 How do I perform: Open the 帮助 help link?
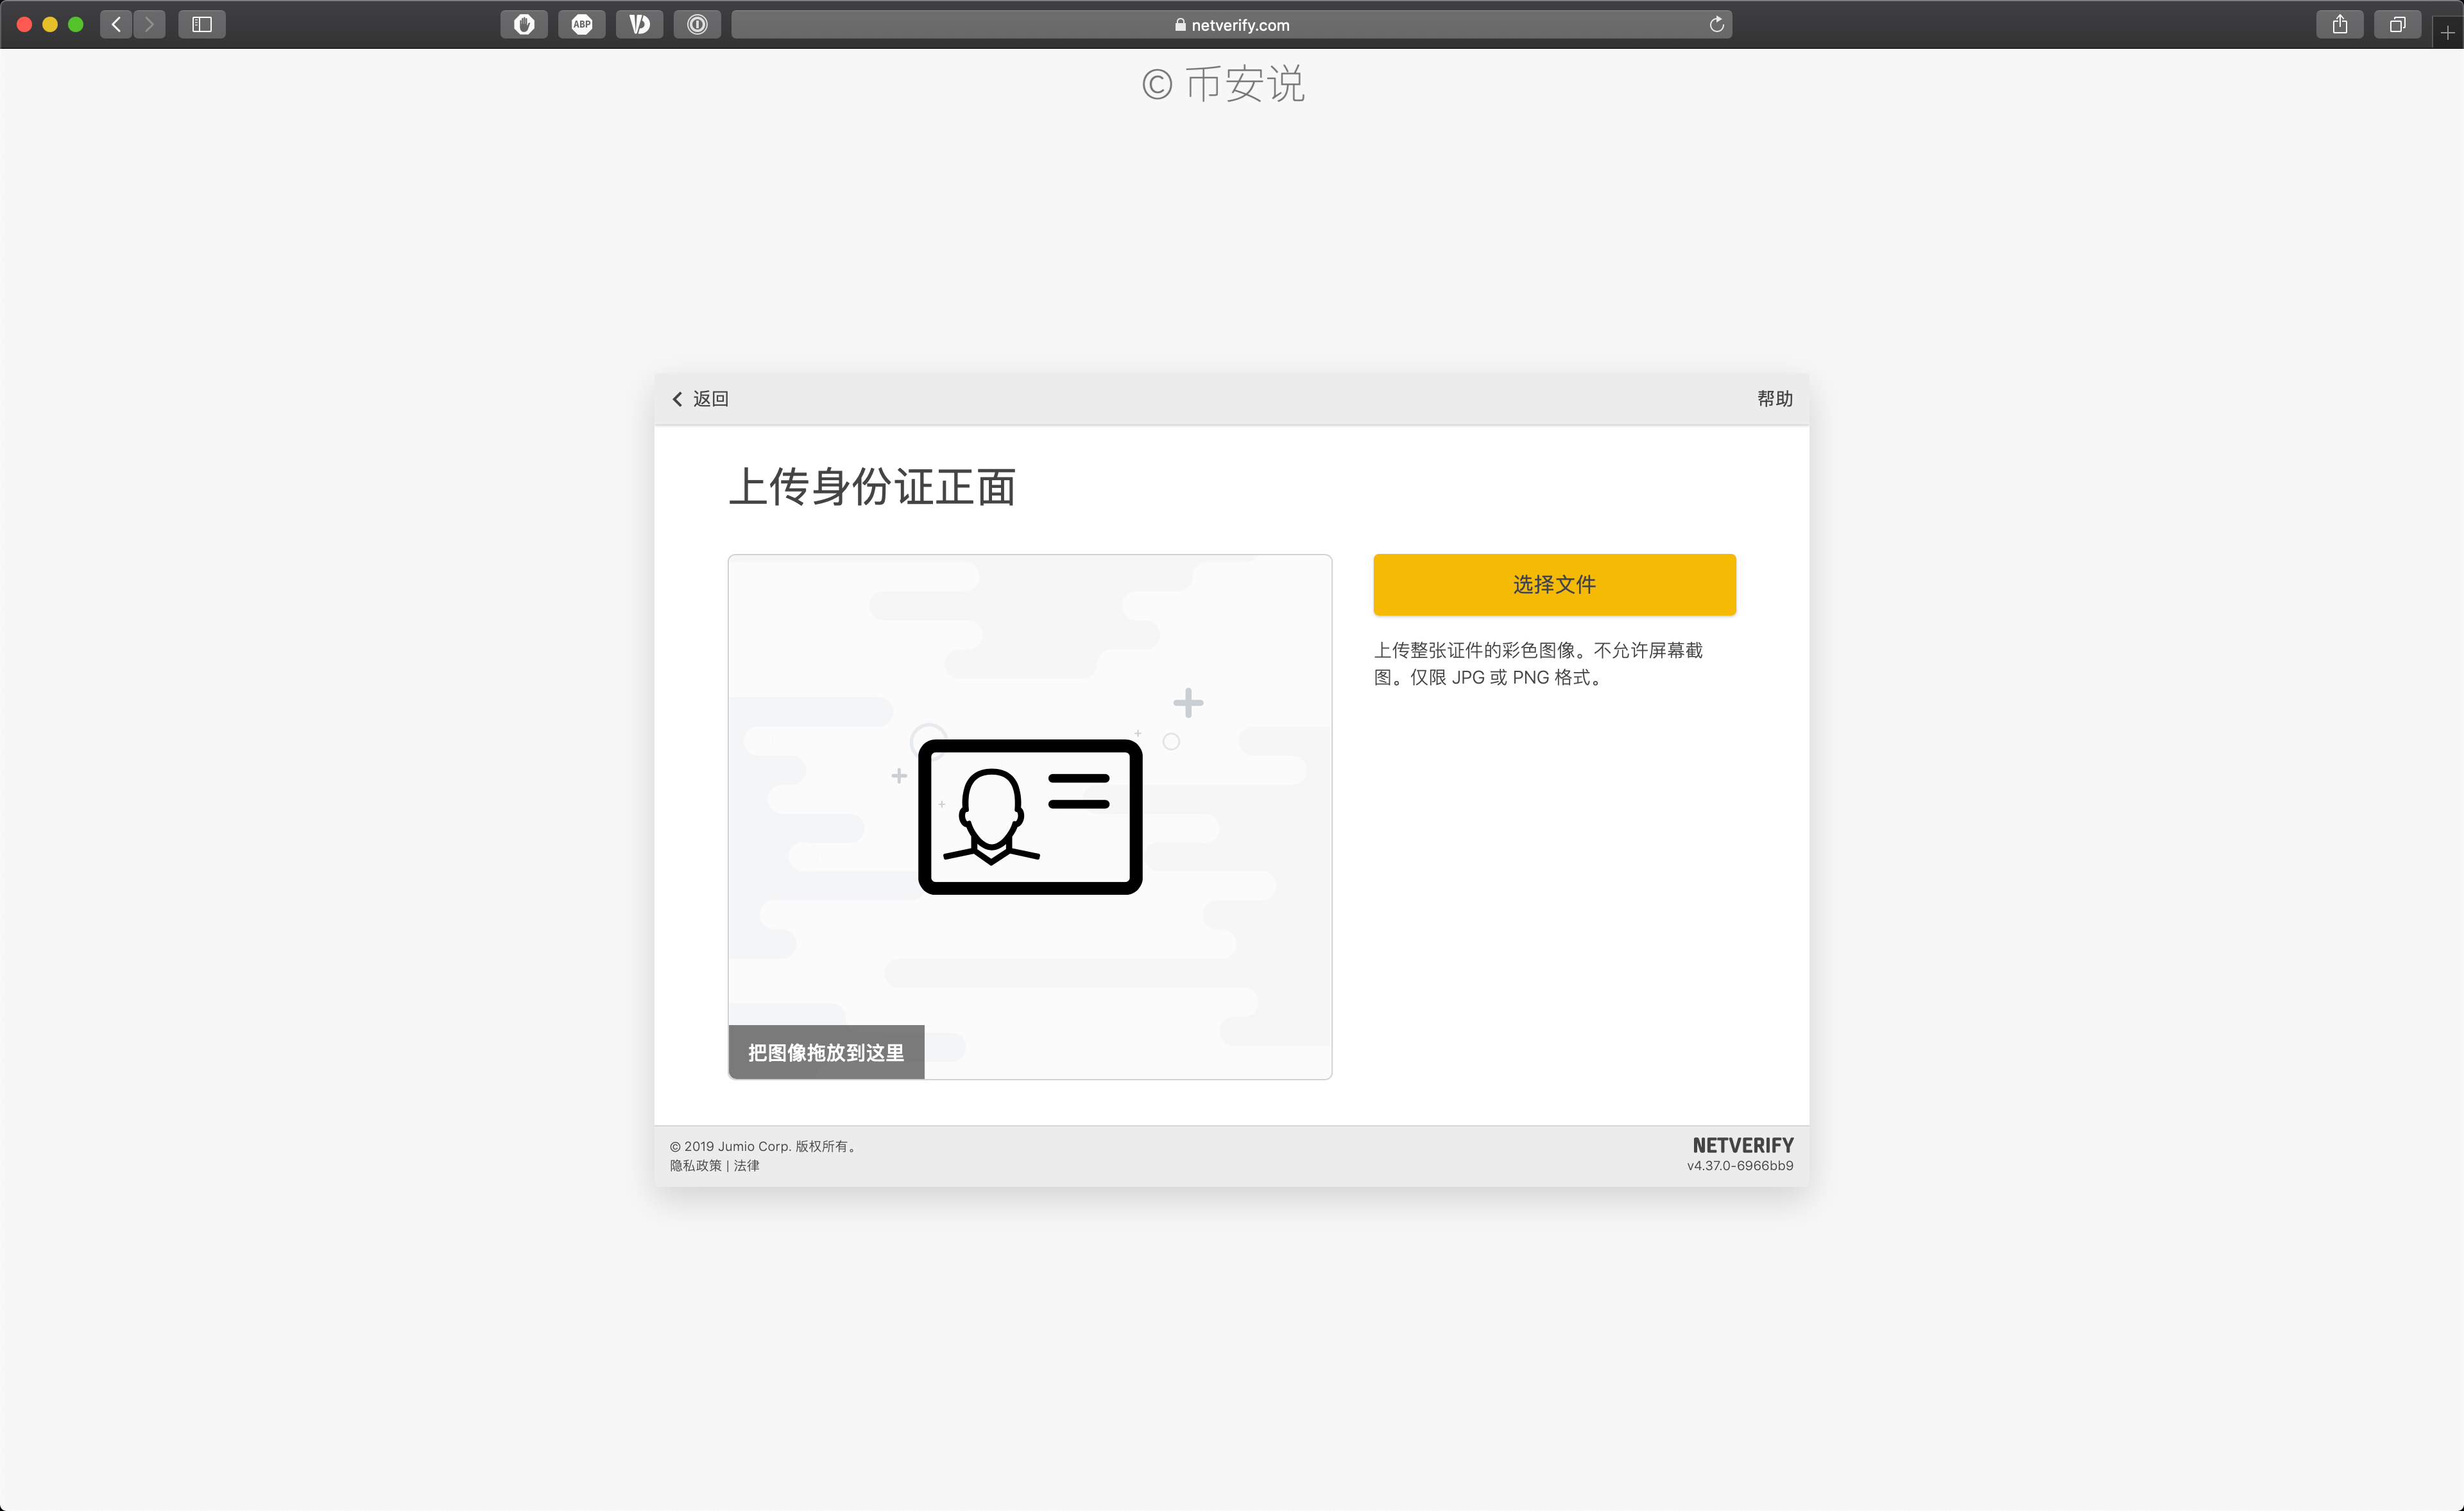[x=1775, y=398]
